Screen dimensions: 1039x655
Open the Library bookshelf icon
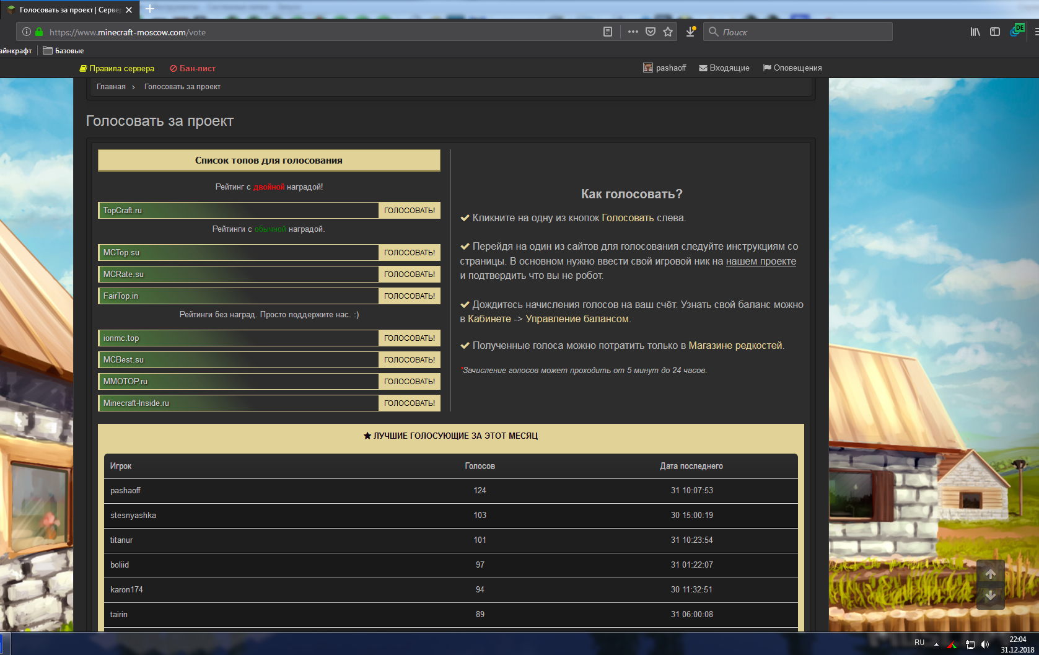pyautogui.click(x=975, y=32)
